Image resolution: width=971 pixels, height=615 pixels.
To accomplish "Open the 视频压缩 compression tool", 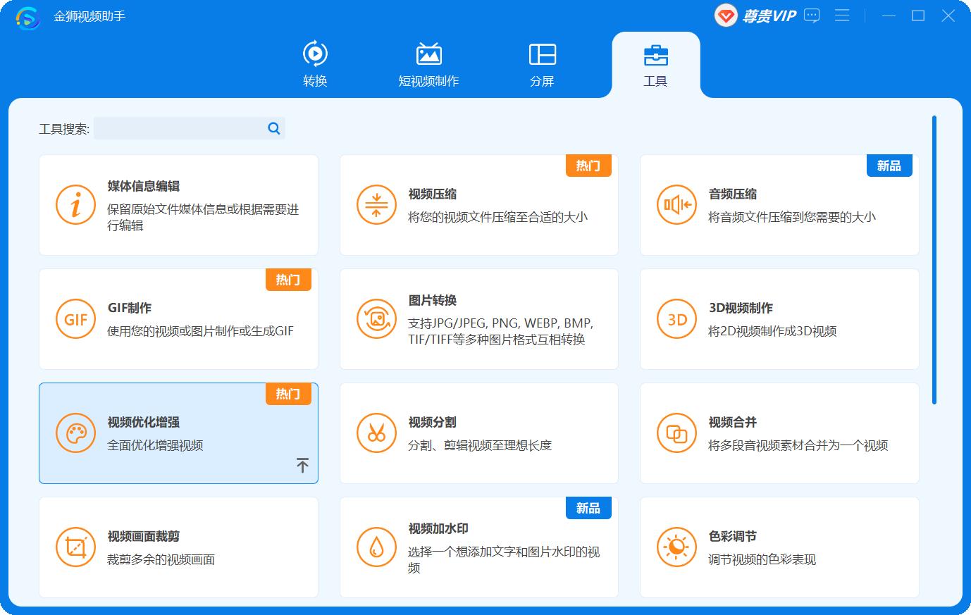I will (x=479, y=204).
